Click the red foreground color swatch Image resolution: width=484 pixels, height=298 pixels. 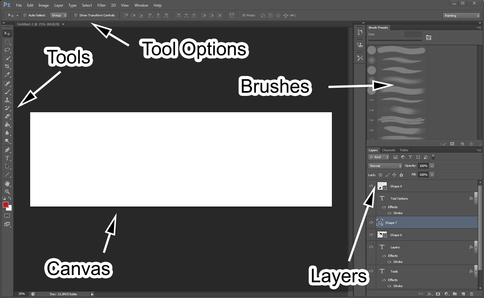(6, 205)
